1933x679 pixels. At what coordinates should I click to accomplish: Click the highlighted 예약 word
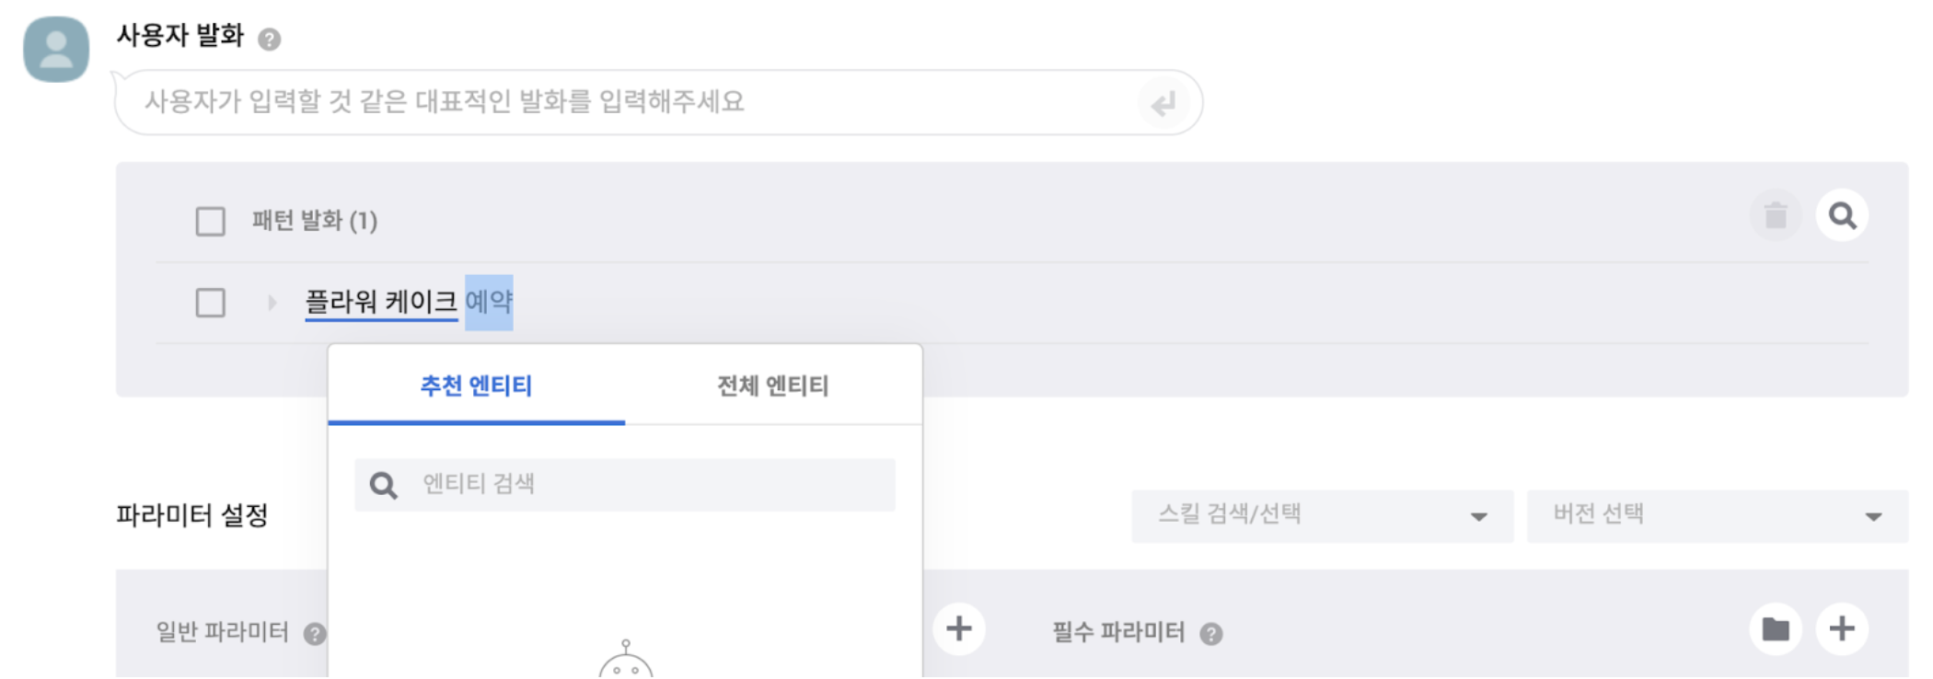pyautogui.click(x=489, y=302)
